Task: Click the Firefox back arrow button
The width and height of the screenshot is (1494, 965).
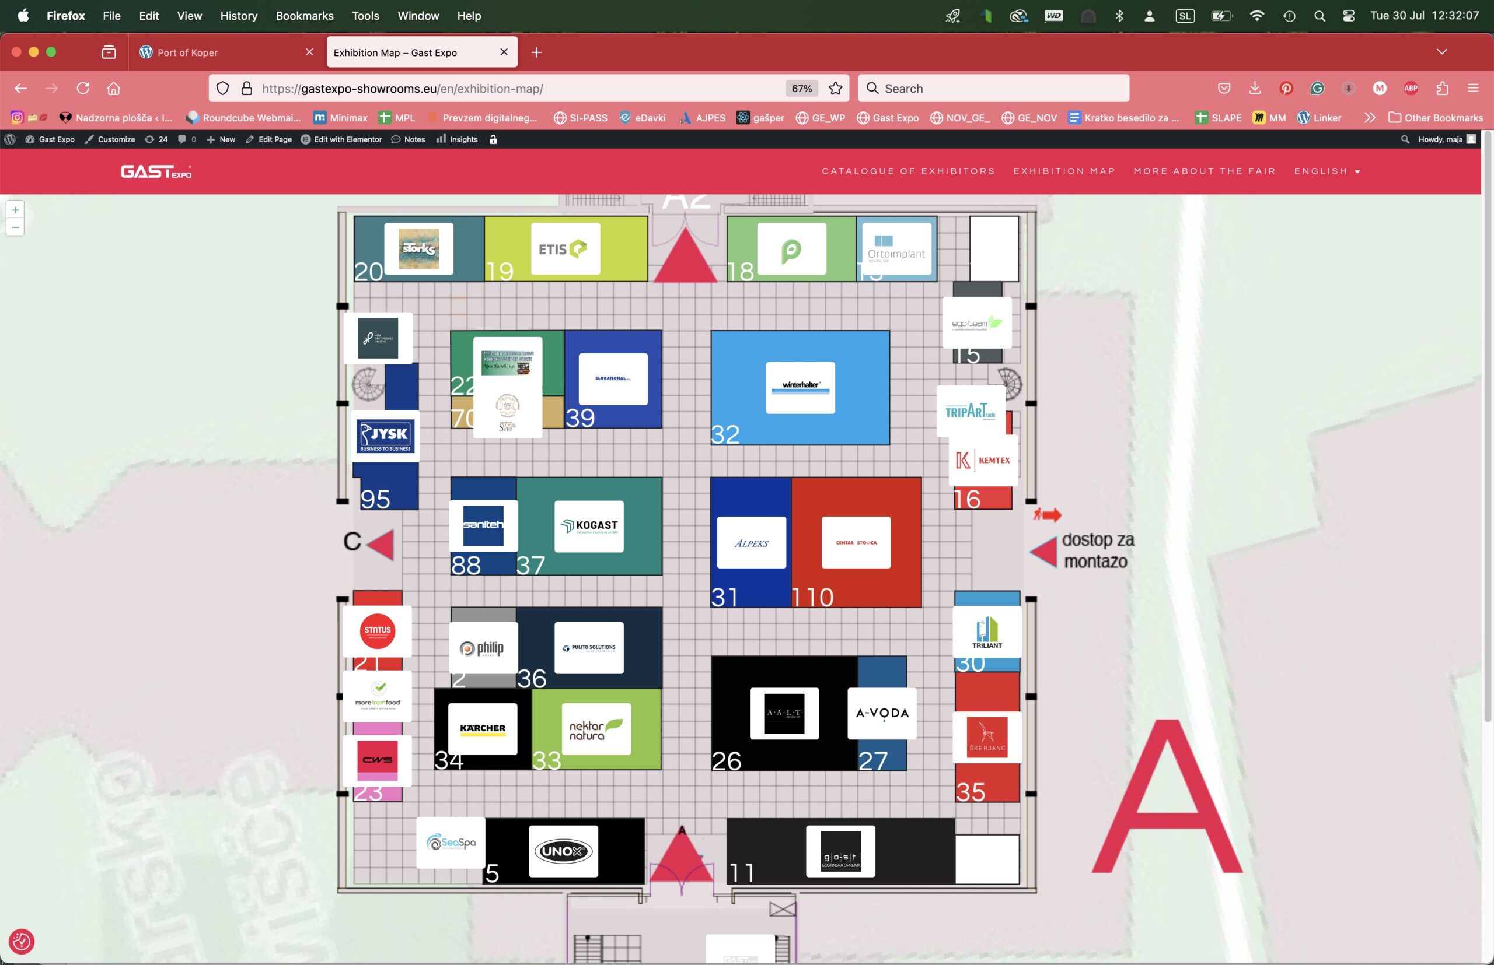Action: coord(20,89)
